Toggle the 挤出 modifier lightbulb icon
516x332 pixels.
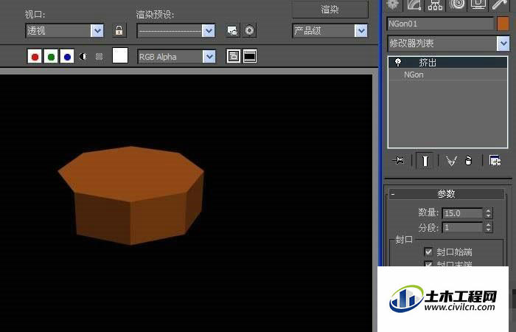pyautogui.click(x=398, y=62)
